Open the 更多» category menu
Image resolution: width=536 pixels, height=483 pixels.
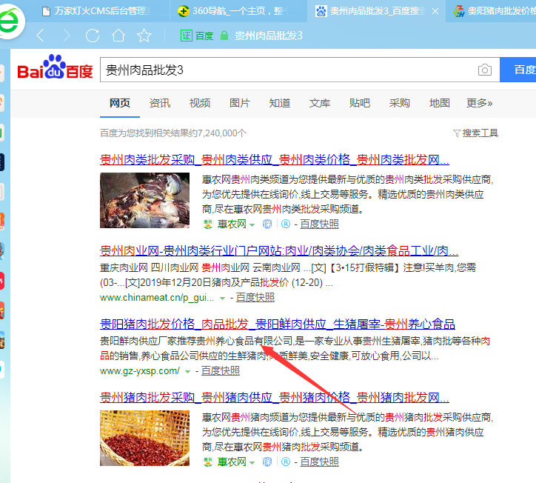(x=479, y=103)
